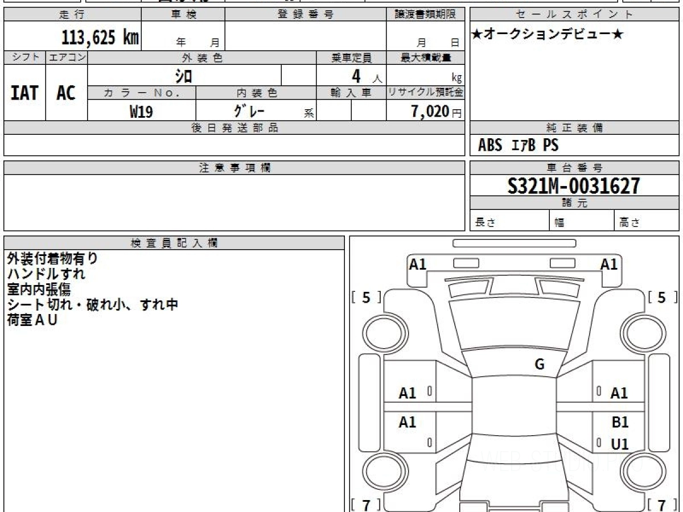The image size is (683, 512).
Task: Select the 外装色 header
Action: pyautogui.click(x=202, y=57)
